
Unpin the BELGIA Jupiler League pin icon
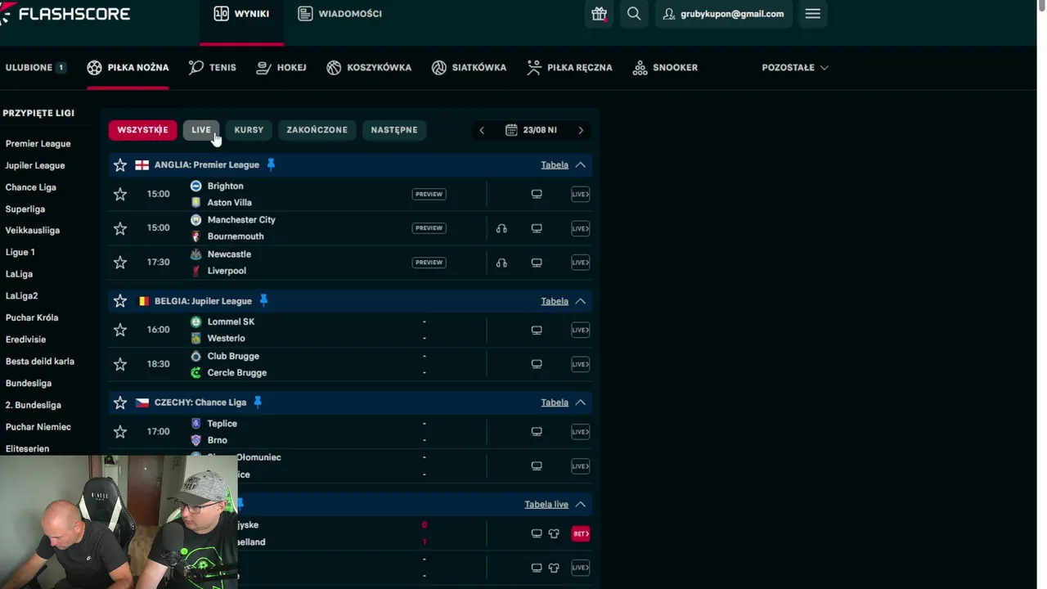pos(263,300)
